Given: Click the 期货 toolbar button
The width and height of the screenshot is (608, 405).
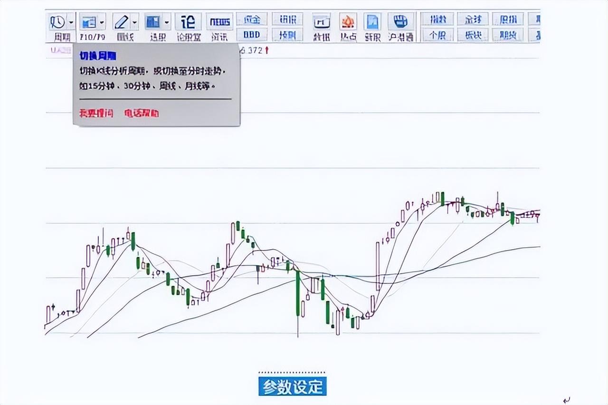Looking at the screenshot, I should 508,35.
